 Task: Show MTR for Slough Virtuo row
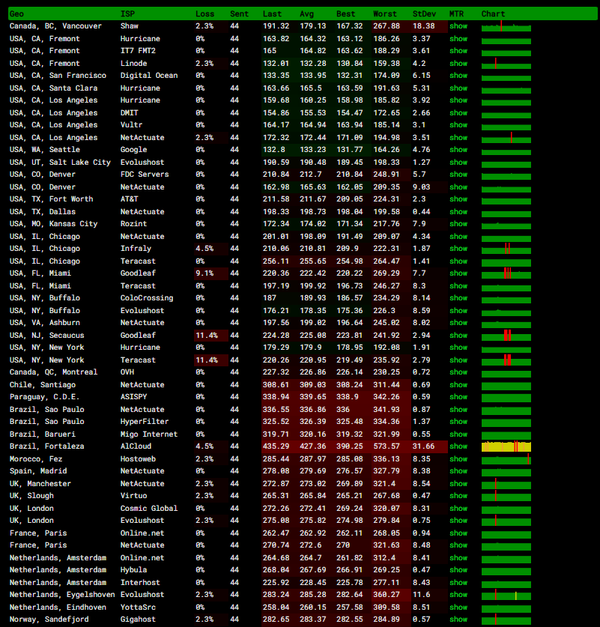[458, 496]
